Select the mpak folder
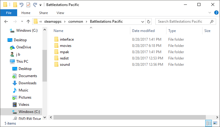 (62, 52)
